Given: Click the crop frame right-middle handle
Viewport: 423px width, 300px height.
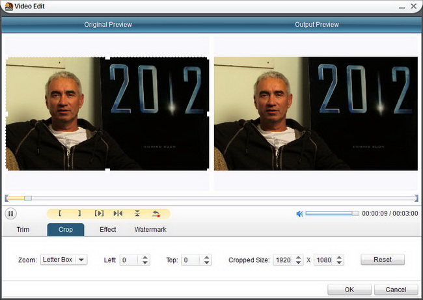Looking at the screenshot, I should point(208,114).
